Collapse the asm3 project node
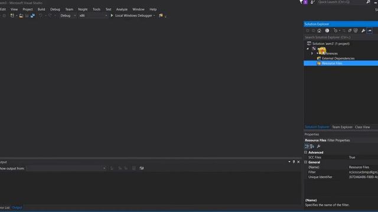 click(308, 48)
